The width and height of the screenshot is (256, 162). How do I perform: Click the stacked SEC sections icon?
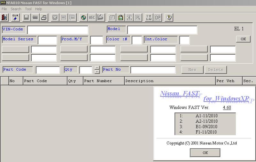coord(72,17)
